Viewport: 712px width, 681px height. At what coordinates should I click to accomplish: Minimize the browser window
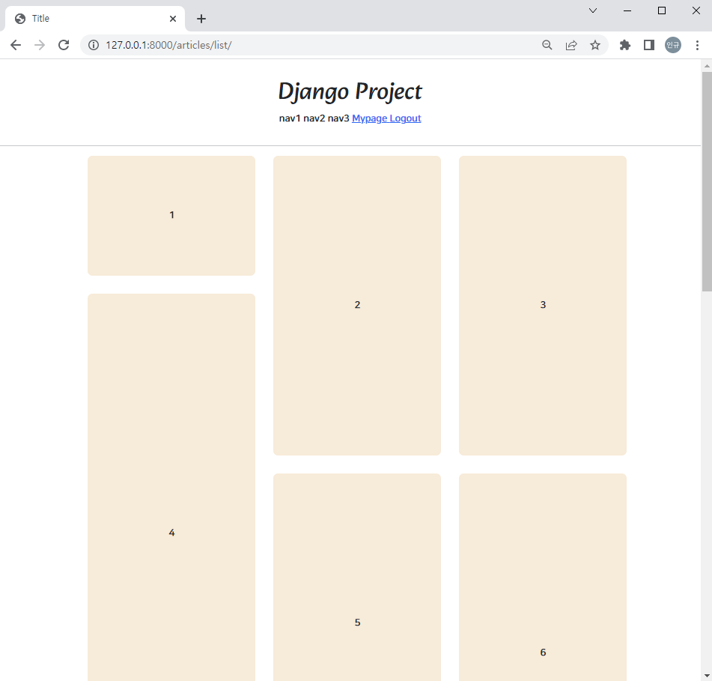point(627,10)
